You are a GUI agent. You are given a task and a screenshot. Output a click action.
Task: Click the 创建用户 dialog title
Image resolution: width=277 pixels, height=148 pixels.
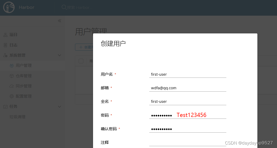[113, 43]
